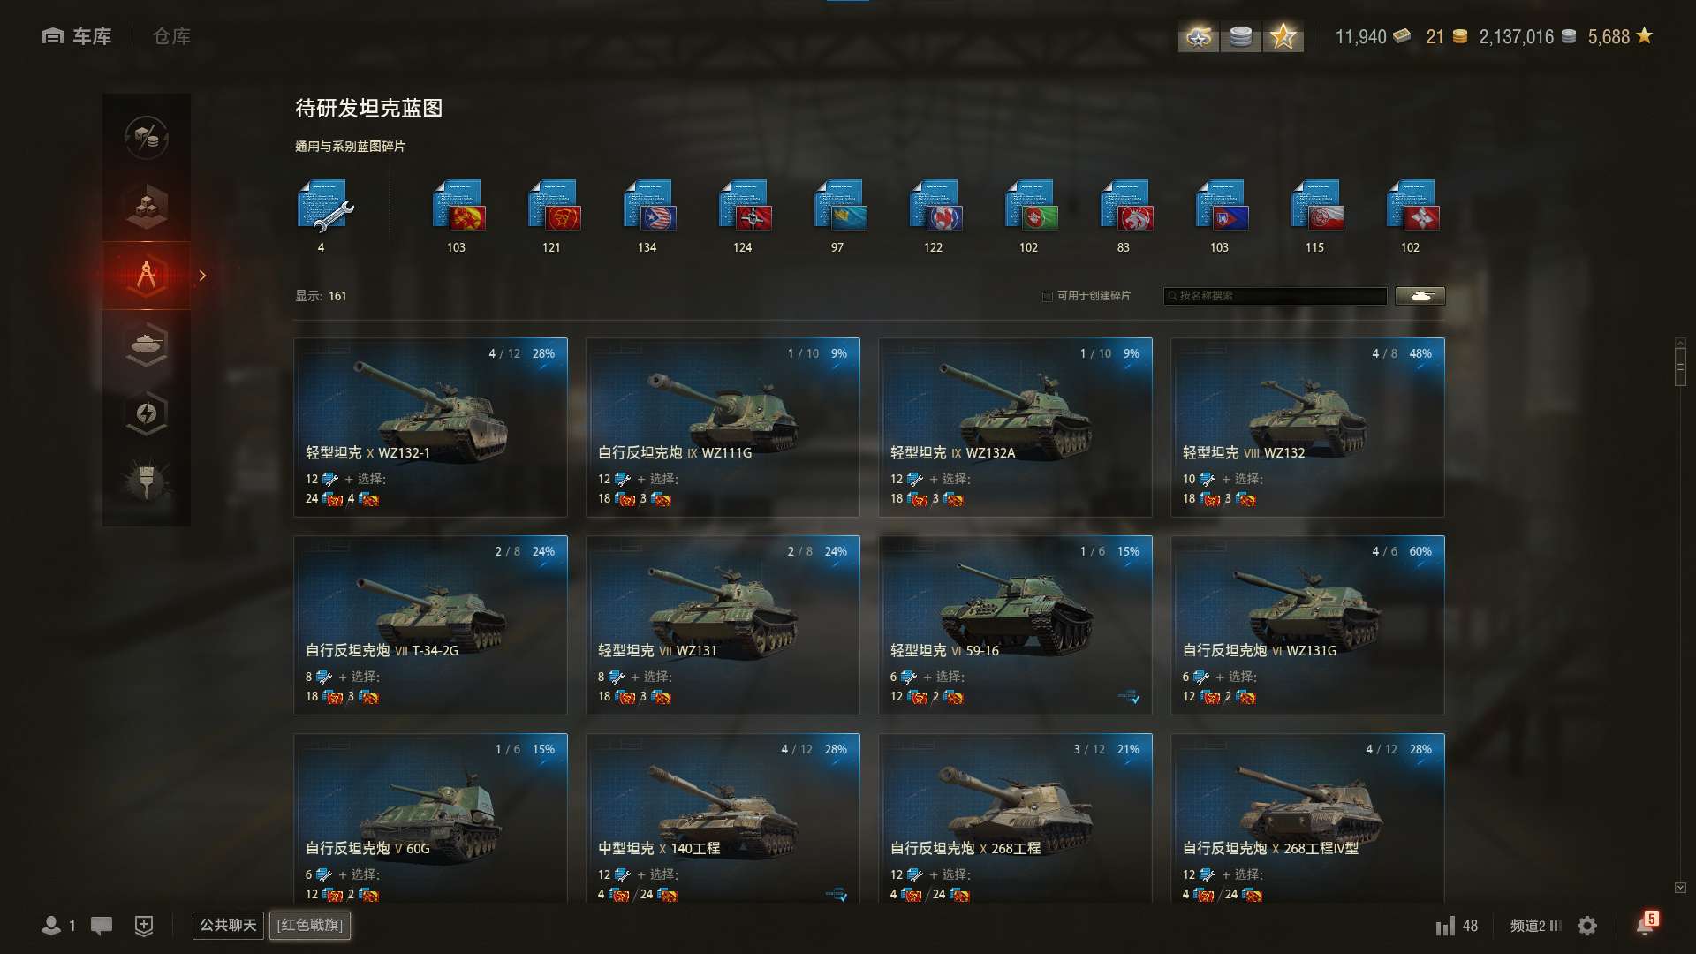Toggle the tank filter button beside search
Image resolution: width=1696 pixels, height=954 pixels.
point(1420,296)
